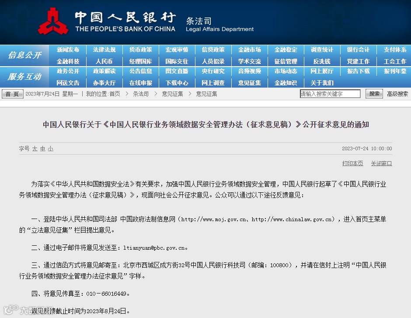The height and width of the screenshot is (318, 411).
Task: Click the email ltianyuan@pbc.gov.cn text
Action: [153, 247]
